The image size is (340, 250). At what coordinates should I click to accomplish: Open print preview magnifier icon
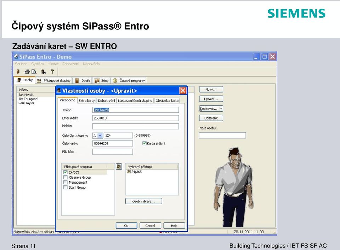click(x=34, y=72)
